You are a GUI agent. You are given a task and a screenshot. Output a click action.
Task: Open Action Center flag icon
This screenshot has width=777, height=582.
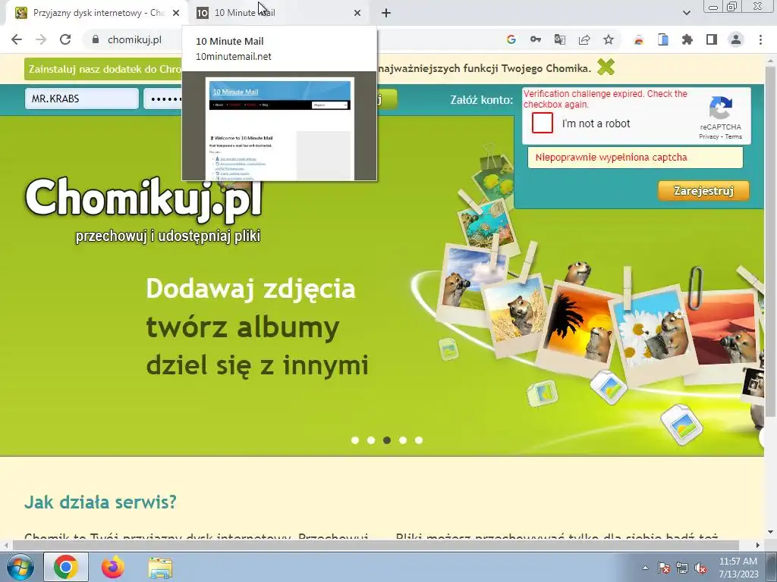(x=663, y=568)
